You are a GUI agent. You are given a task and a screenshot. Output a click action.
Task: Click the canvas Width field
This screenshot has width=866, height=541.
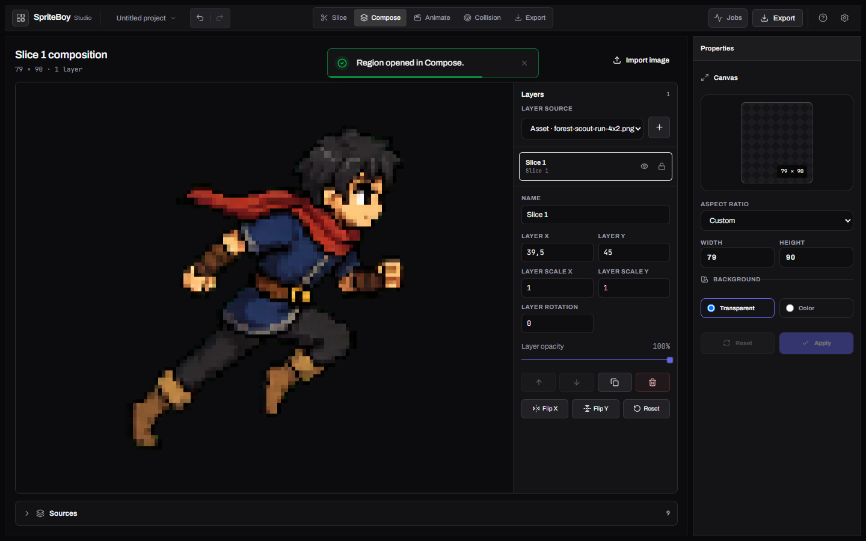coord(737,257)
